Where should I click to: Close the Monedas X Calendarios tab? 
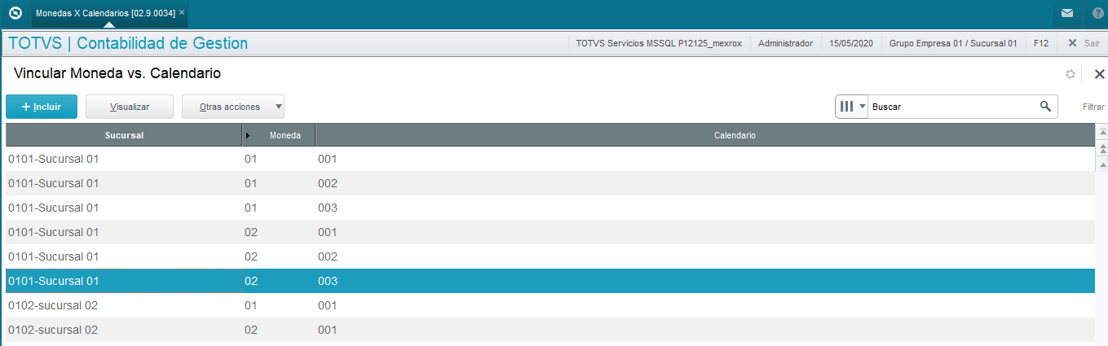click(x=182, y=13)
